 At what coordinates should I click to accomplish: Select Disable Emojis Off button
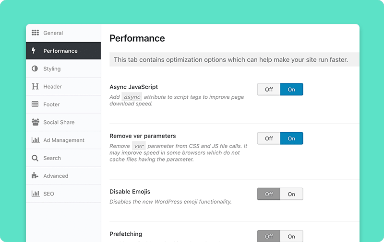click(x=269, y=194)
